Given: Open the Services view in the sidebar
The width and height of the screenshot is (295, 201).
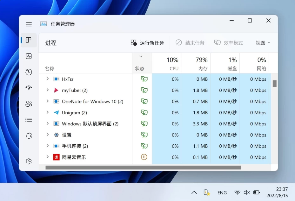Looking at the screenshot, I should tap(29, 135).
